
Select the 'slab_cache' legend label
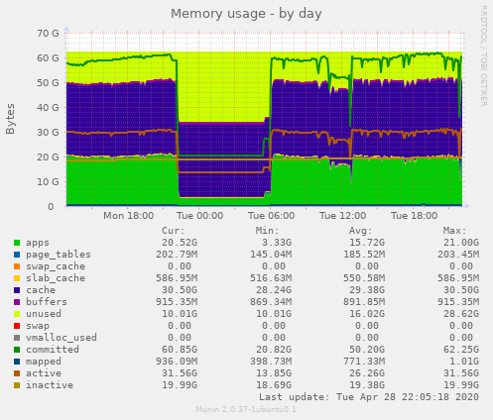point(56,278)
